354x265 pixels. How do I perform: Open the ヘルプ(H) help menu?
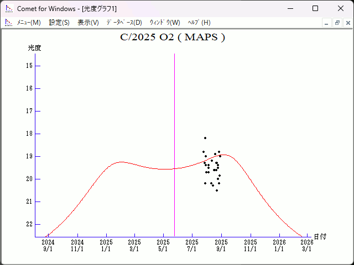(x=199, y=23)
